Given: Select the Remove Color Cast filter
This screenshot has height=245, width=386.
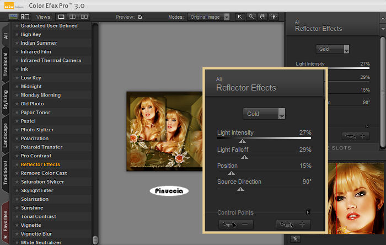Looking at the screenshot, I should (x=44, y=173).
